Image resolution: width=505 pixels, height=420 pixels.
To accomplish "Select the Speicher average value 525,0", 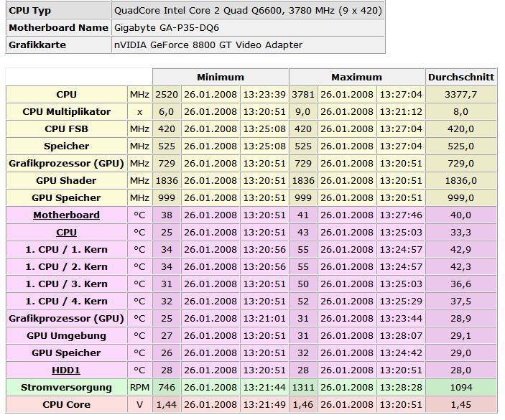I will pyautogui.click(x=461, y=146).
